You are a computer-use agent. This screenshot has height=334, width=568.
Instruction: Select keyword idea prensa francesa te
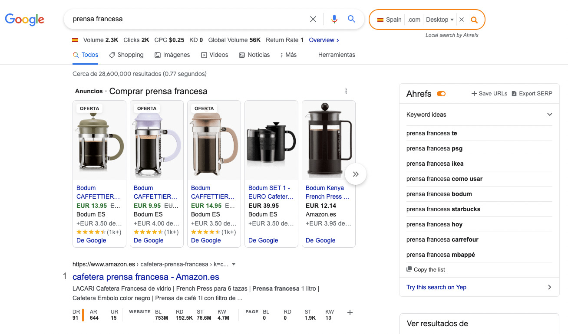[432, 133]
